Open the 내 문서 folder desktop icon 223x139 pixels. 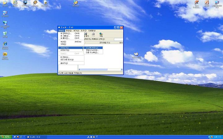[x=5, y=3]
